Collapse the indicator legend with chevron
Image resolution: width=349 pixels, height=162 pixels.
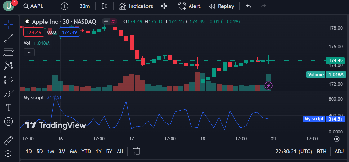29,52
